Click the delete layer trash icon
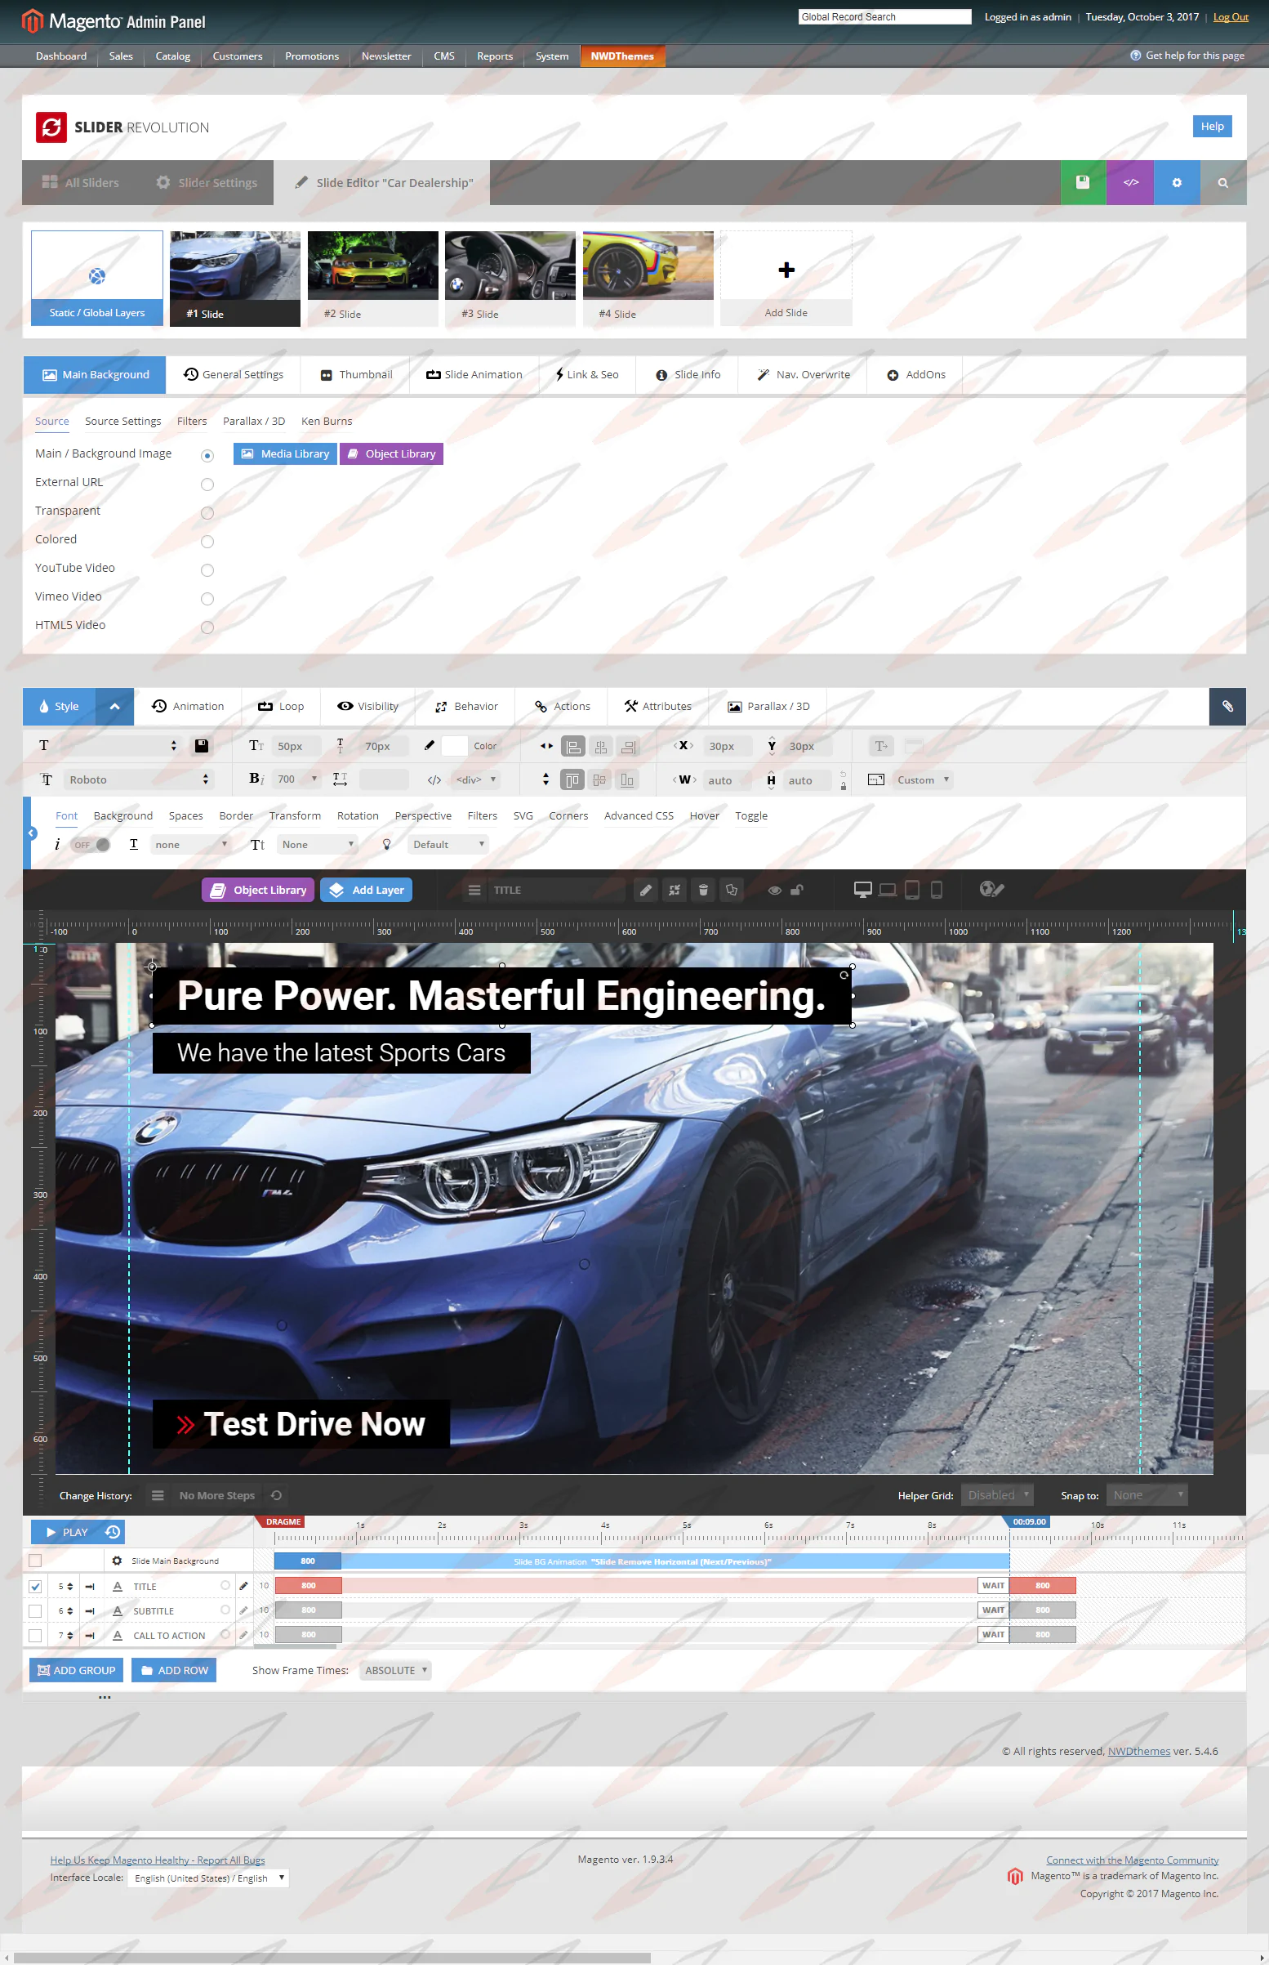This screenshot has height=1965, width=1269. 703,891
